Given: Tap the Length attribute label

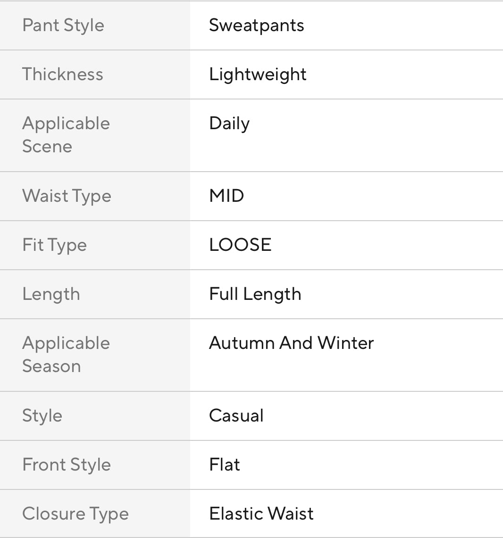Looking at the screenshot, I should [51, 294].
